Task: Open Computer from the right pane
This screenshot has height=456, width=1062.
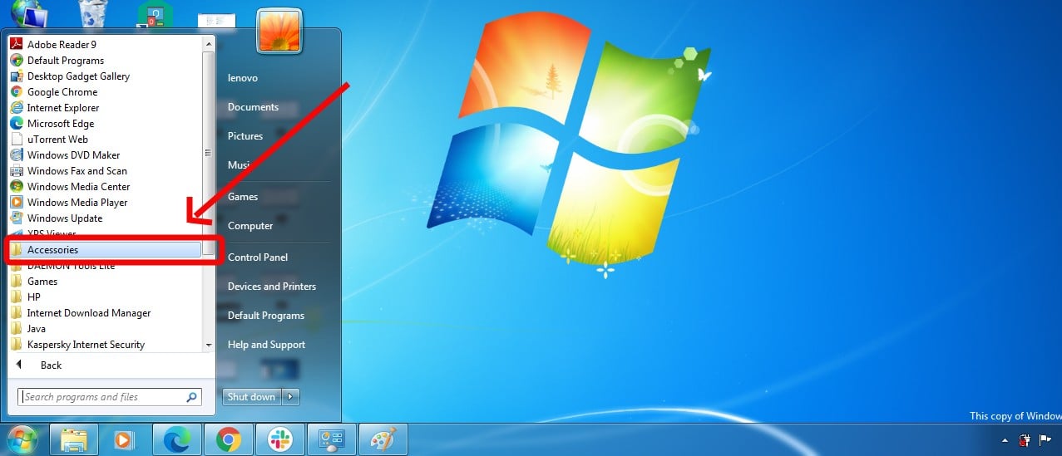Action: click(x=250, y=226)
